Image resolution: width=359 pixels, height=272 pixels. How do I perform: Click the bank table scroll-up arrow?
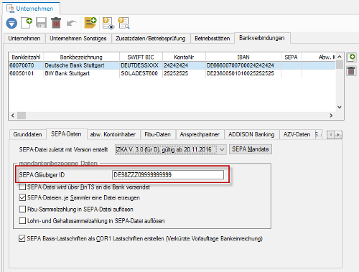(339, 57)
